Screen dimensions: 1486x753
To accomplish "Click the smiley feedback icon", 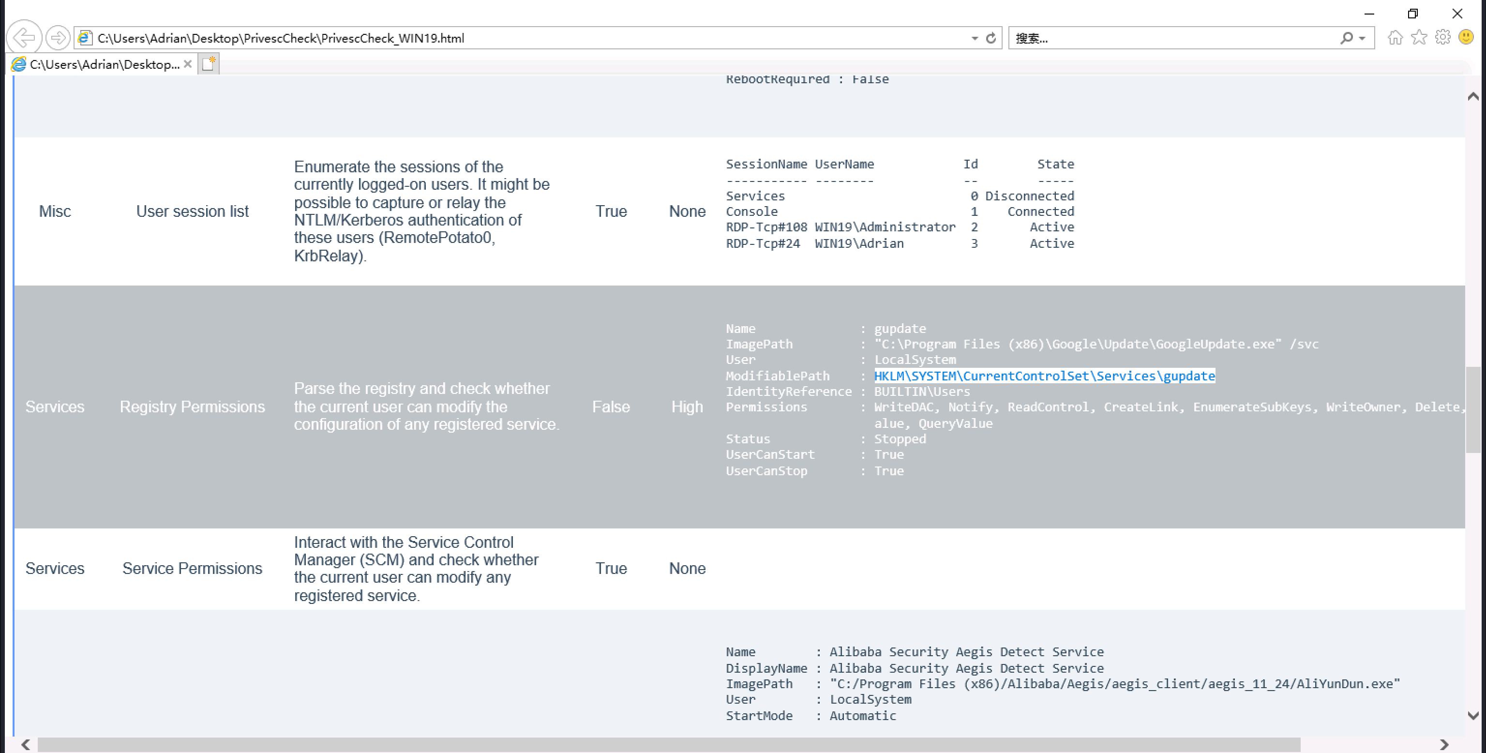I will point(1466,38).
